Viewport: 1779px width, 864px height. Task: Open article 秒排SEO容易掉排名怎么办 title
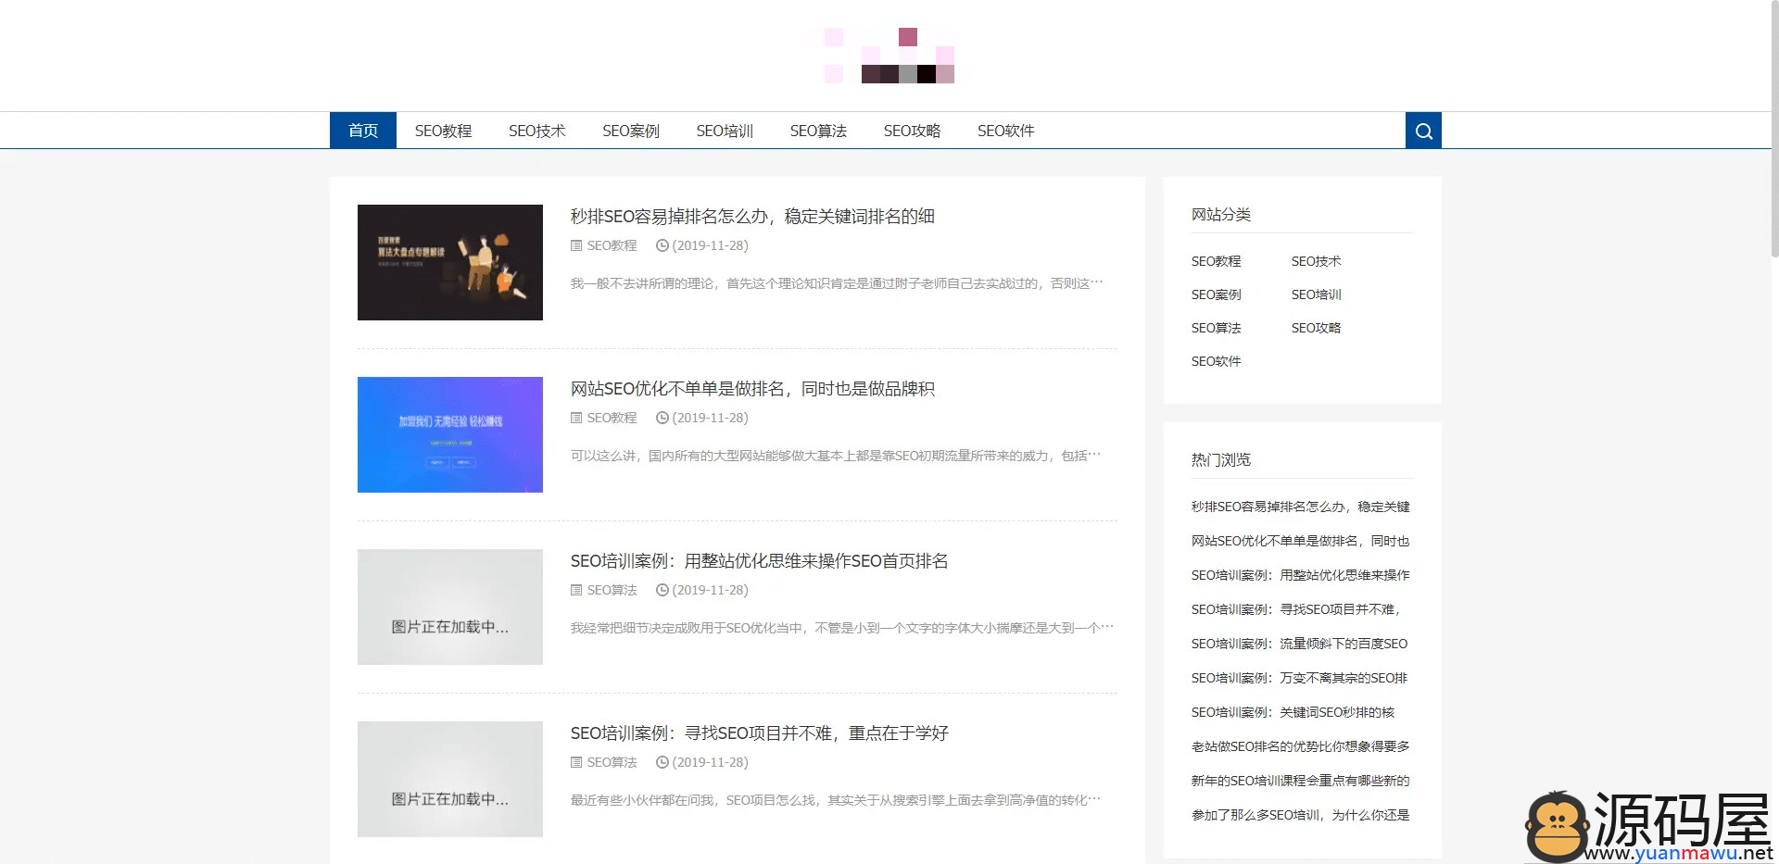pos(752,216)
